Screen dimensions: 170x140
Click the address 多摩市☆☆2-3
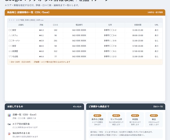pyautogui.click(x=110, y=56)
